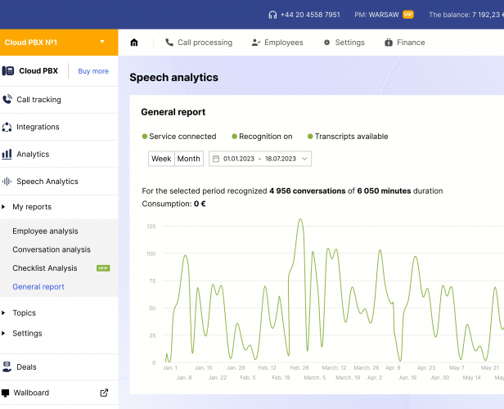Open Wallboard external link icon
504x409 pixels.
104,393
